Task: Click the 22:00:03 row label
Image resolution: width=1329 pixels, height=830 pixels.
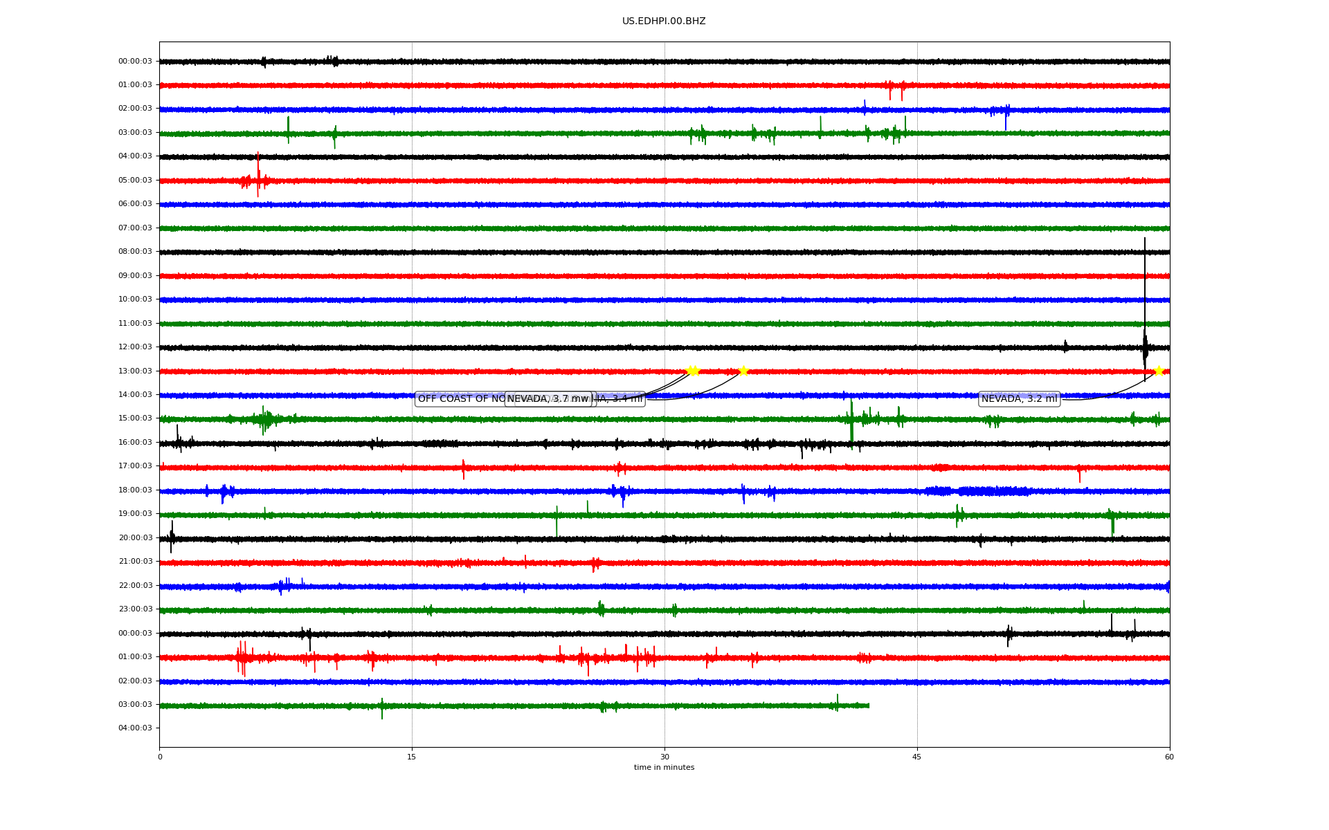Action: [135, 586]
